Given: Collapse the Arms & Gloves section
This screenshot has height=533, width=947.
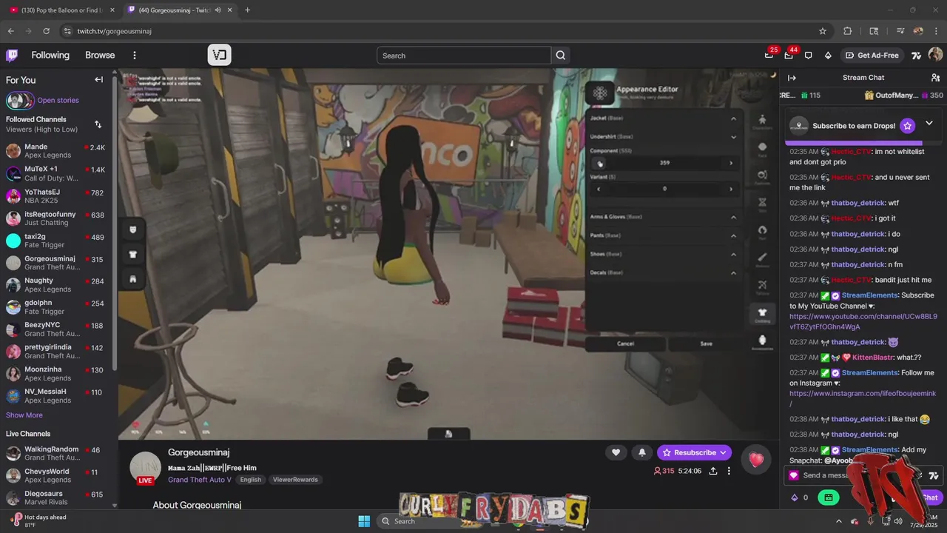Looking at the screenshot, I should [x=733, y=217].
